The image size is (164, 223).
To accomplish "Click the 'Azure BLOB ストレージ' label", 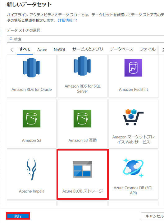I will 83,191.
